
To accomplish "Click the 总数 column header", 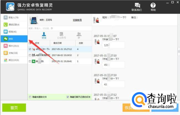I will (x=84, y=43).
